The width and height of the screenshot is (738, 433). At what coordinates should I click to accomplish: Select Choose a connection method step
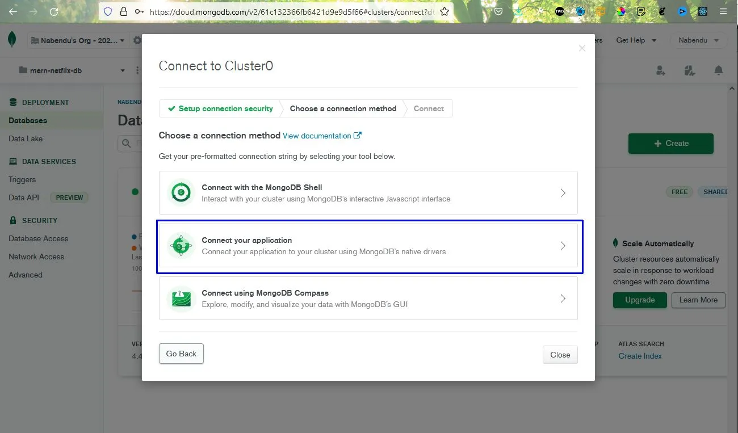(343, 108)
